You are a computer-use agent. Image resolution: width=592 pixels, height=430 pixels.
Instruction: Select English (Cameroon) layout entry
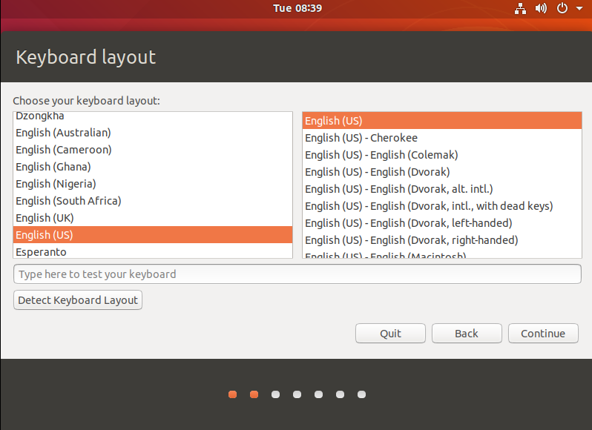64,150
